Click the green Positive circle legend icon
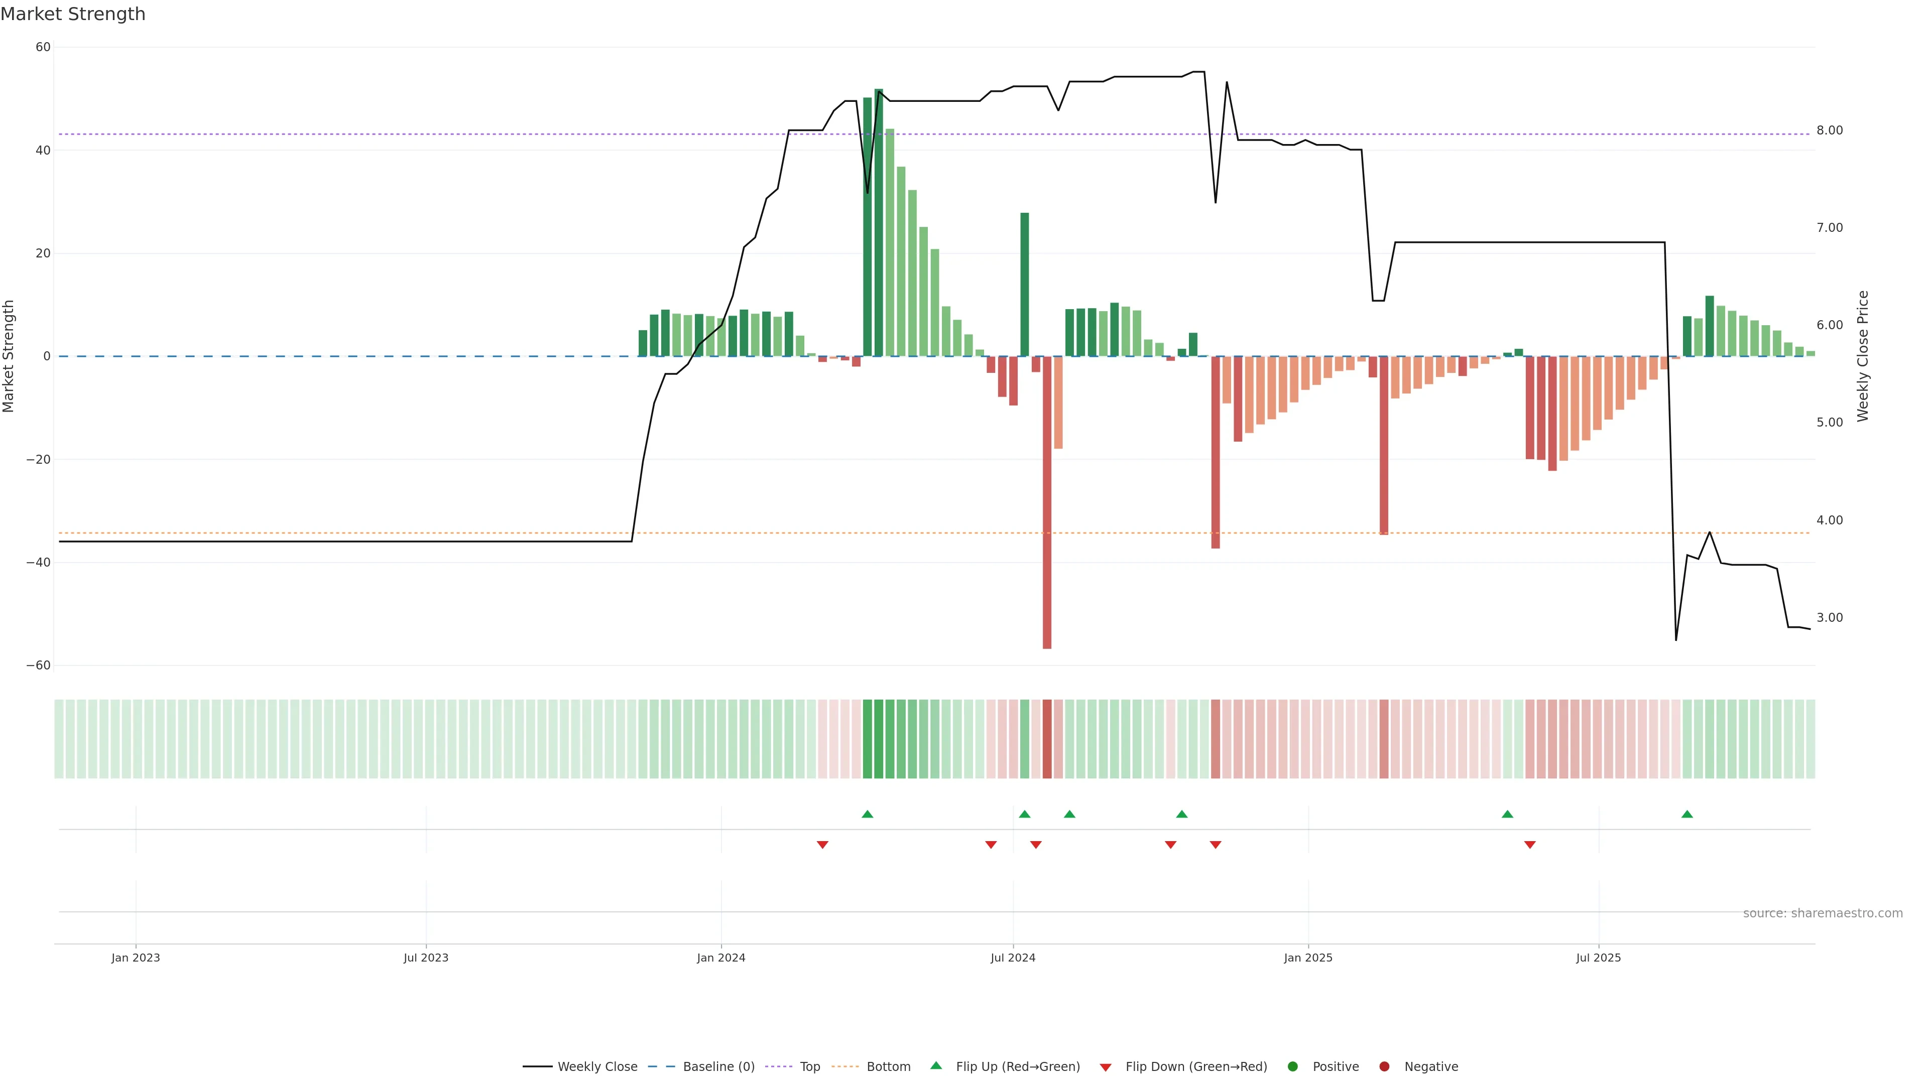 tap(1292, 1067)
